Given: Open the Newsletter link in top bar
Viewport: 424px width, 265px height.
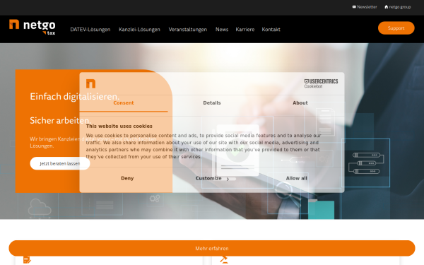Looking at the screenshot, I should pos(365,7).
